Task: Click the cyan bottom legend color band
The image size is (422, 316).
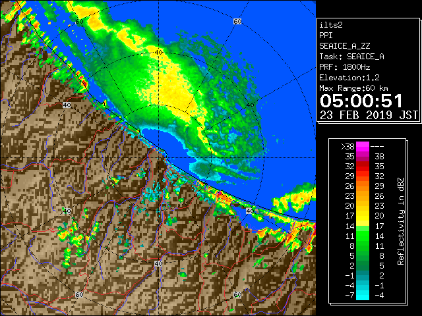Action: (363, 296)
